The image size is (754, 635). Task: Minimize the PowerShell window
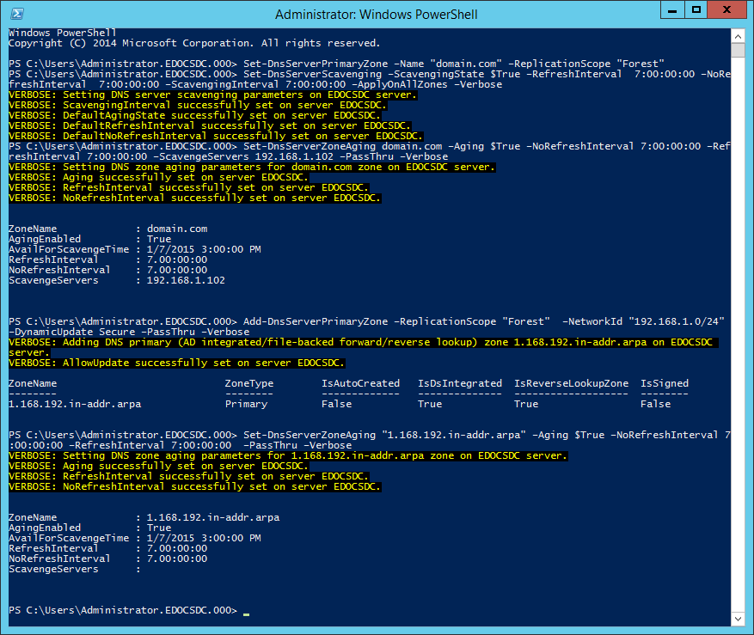tap(670, 10)
